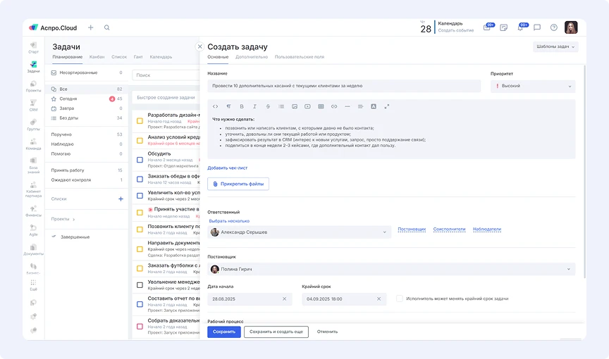Open Документы in the left sidebar
Screen dimensions: 609x359
click(x=33, y=250)
